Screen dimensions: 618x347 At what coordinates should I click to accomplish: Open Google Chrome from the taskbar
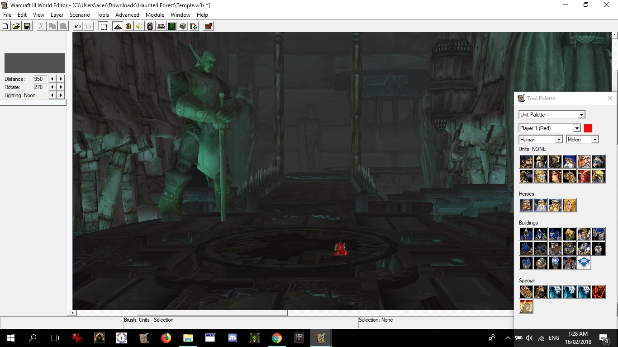point(277,338)
